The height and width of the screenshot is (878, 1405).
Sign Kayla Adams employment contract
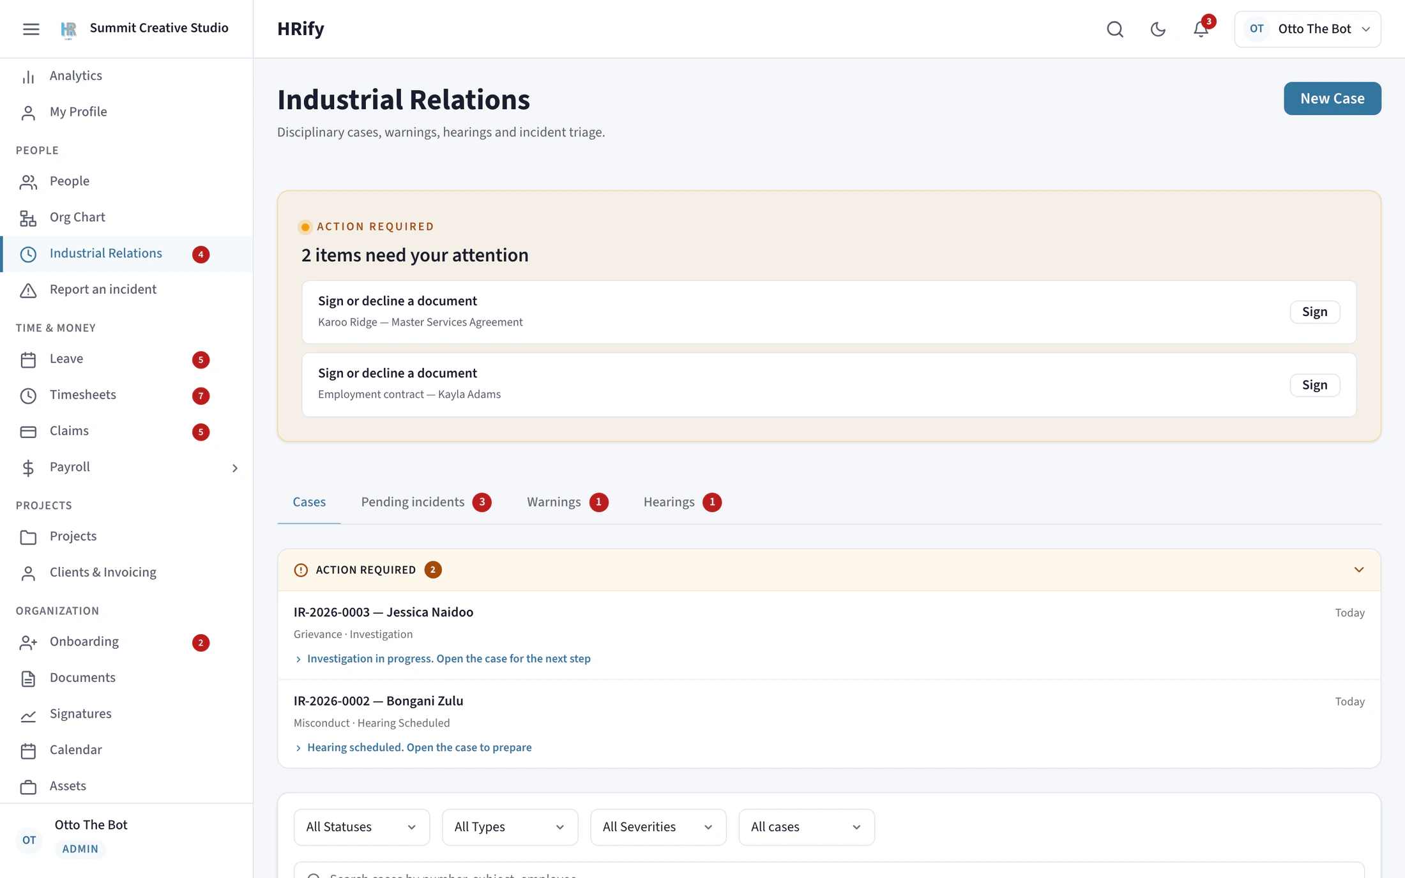click(x=1314, y=385)
